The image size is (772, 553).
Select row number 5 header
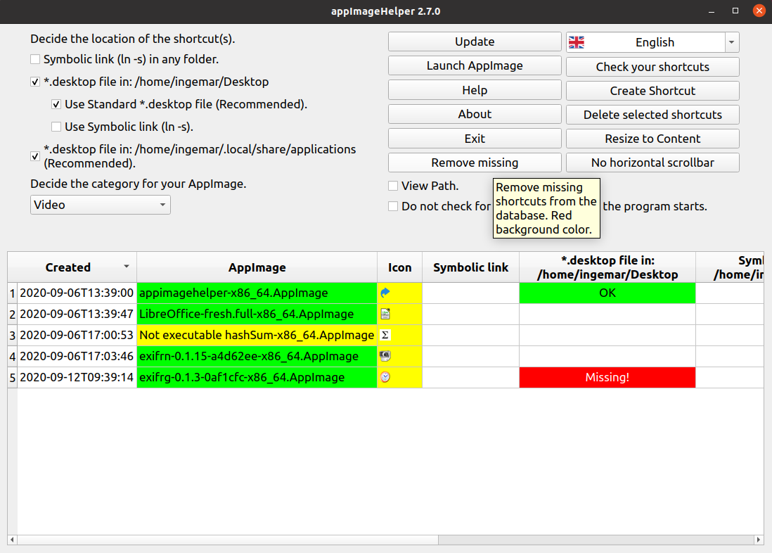coord(13,378)
